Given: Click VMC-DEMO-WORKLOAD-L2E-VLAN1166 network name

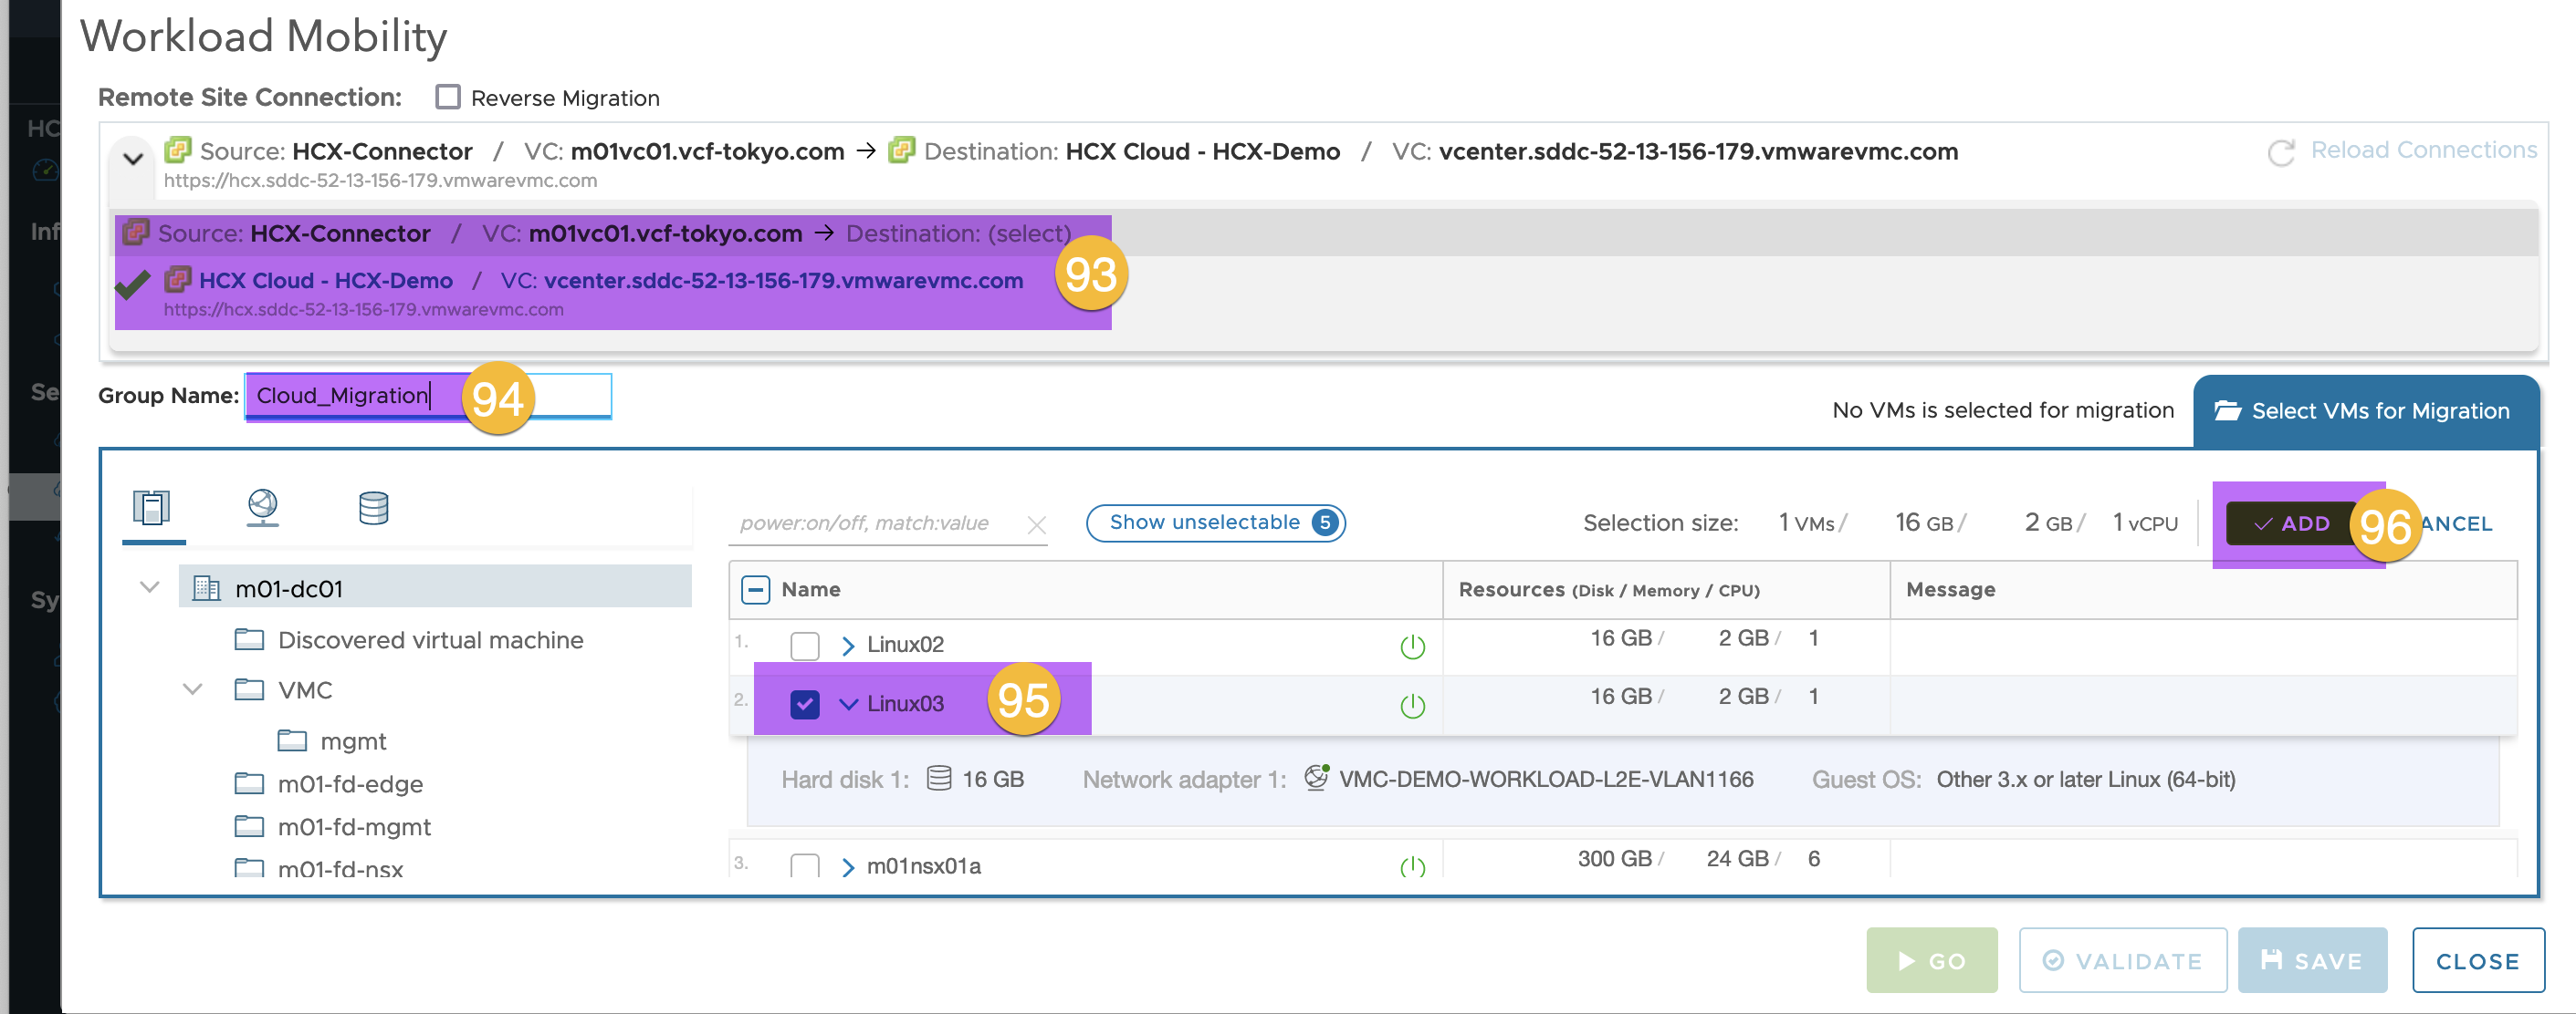Looking at the screenshot, I should 1546,778.
